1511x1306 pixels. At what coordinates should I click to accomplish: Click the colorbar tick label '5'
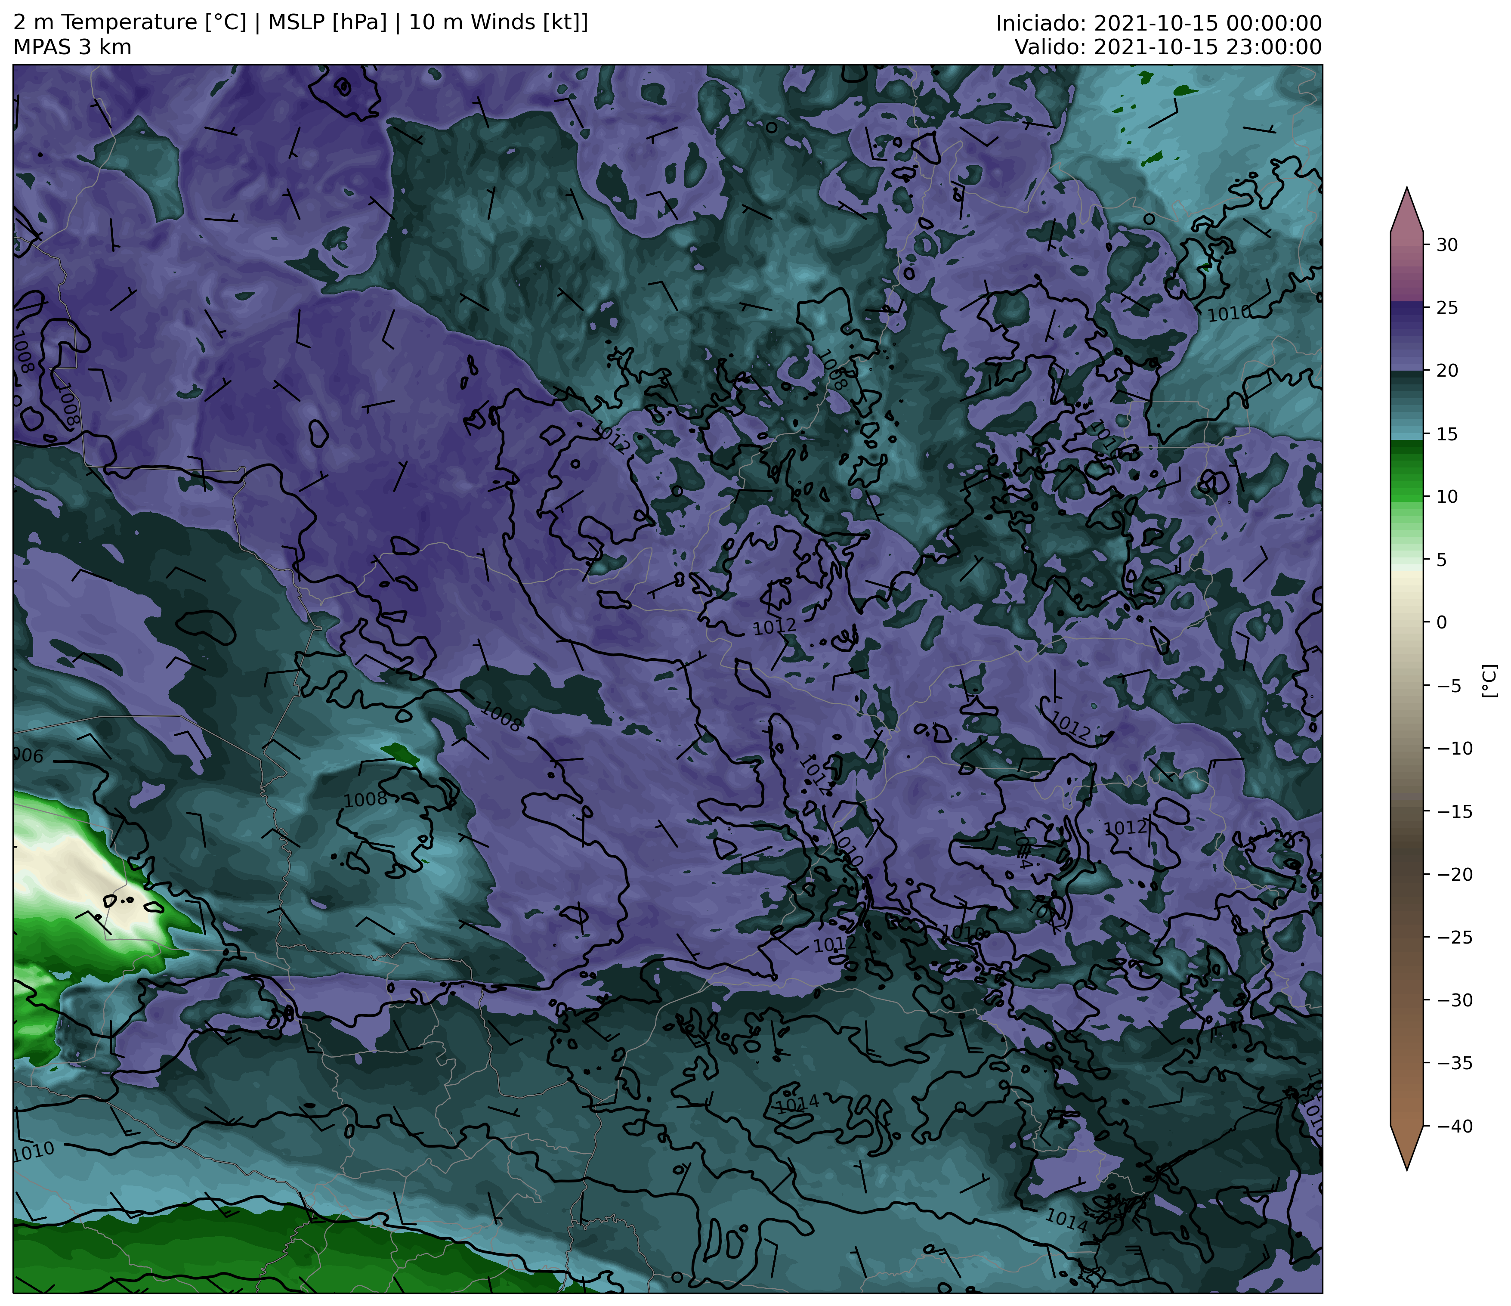click(1442, 560)
